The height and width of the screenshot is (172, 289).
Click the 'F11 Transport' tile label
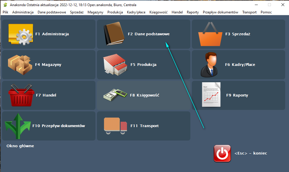coord(144,126)
